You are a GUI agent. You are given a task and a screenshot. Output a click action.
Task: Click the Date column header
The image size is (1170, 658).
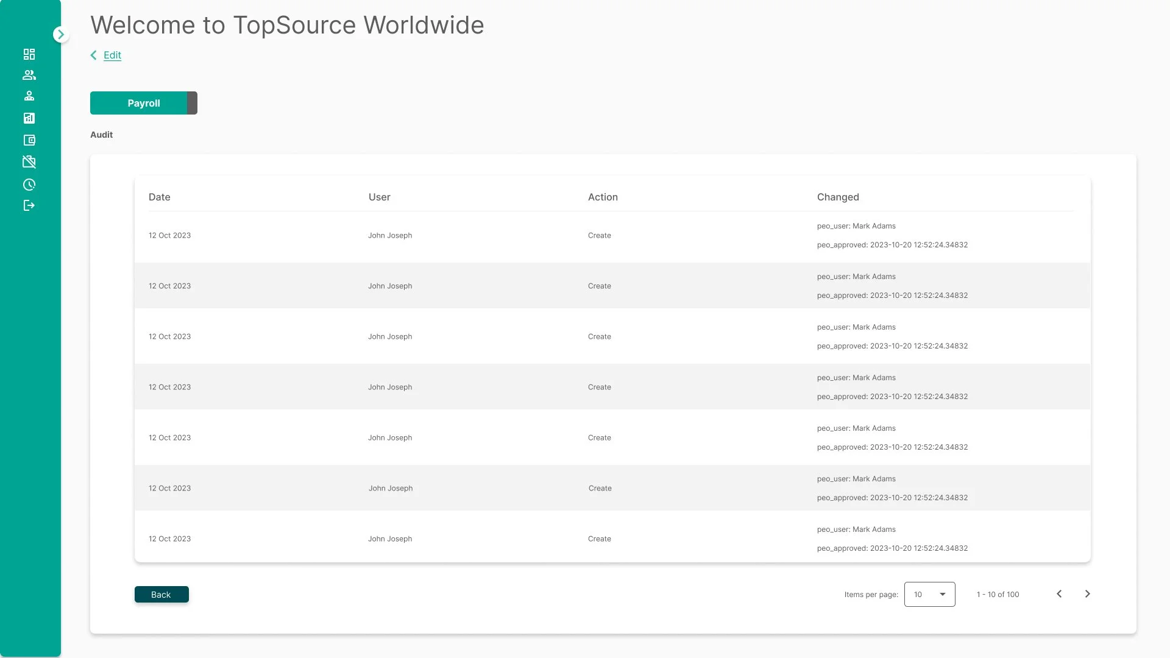160,197
